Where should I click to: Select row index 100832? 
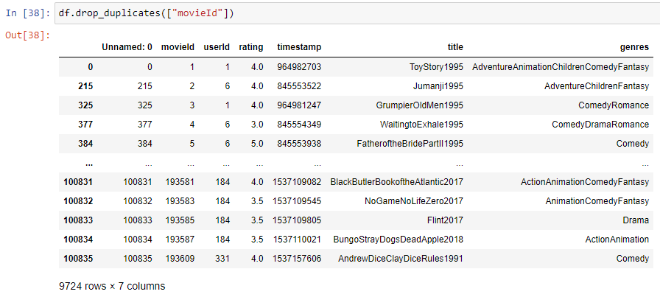(x=78, y=201)
